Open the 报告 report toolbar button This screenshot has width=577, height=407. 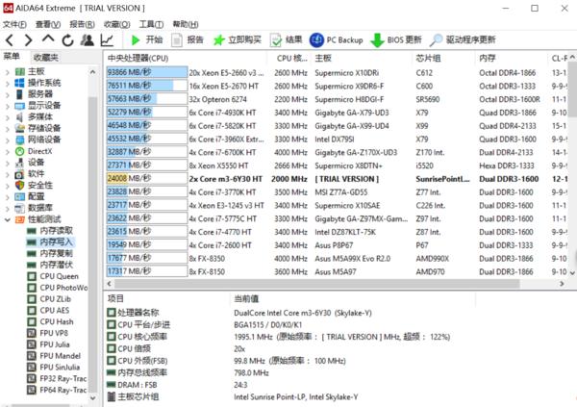pos(188,39)
